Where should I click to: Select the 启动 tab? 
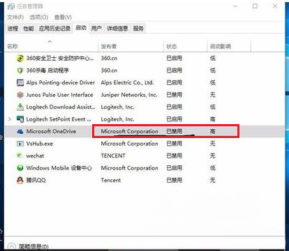81,28
